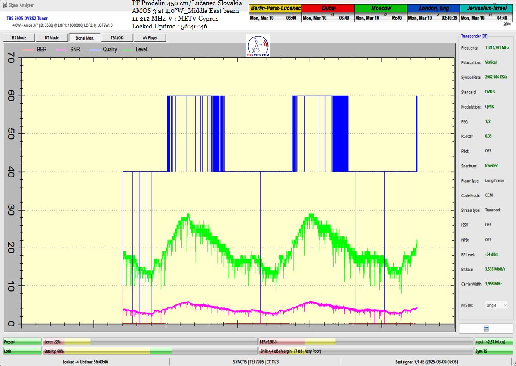
Task: Click the DXSATCS.COM satellite dish logo
Action: click(258, 46)
